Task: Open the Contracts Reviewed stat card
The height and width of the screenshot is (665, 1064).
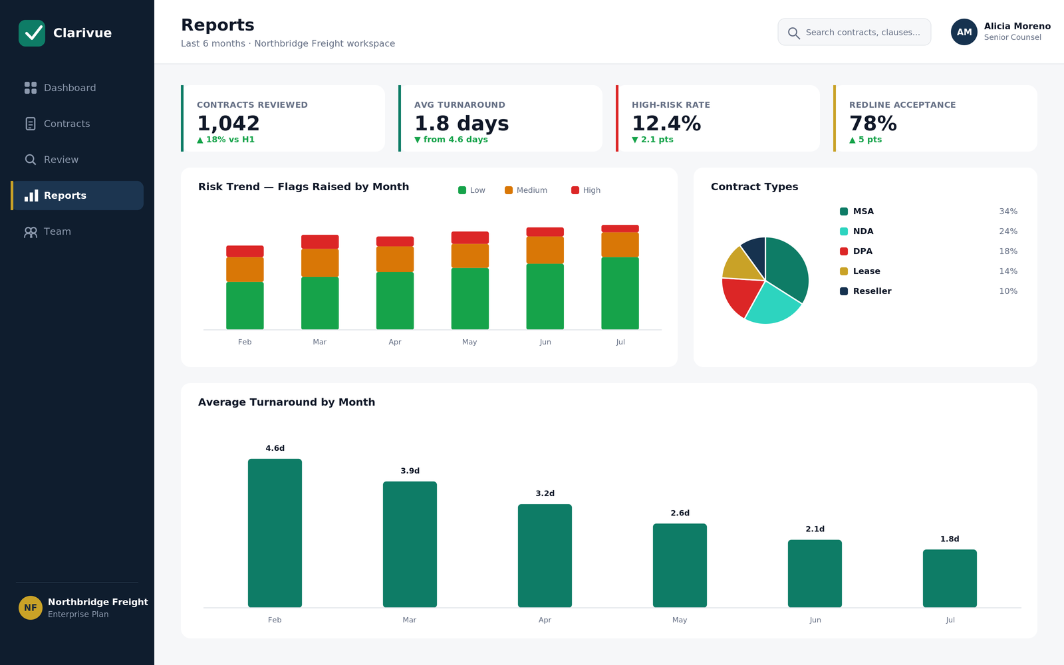Action: (283, 118)
